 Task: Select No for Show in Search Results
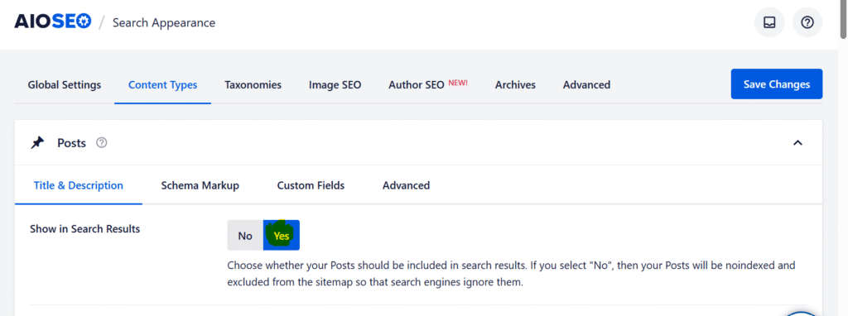click(x=245, y=236)
